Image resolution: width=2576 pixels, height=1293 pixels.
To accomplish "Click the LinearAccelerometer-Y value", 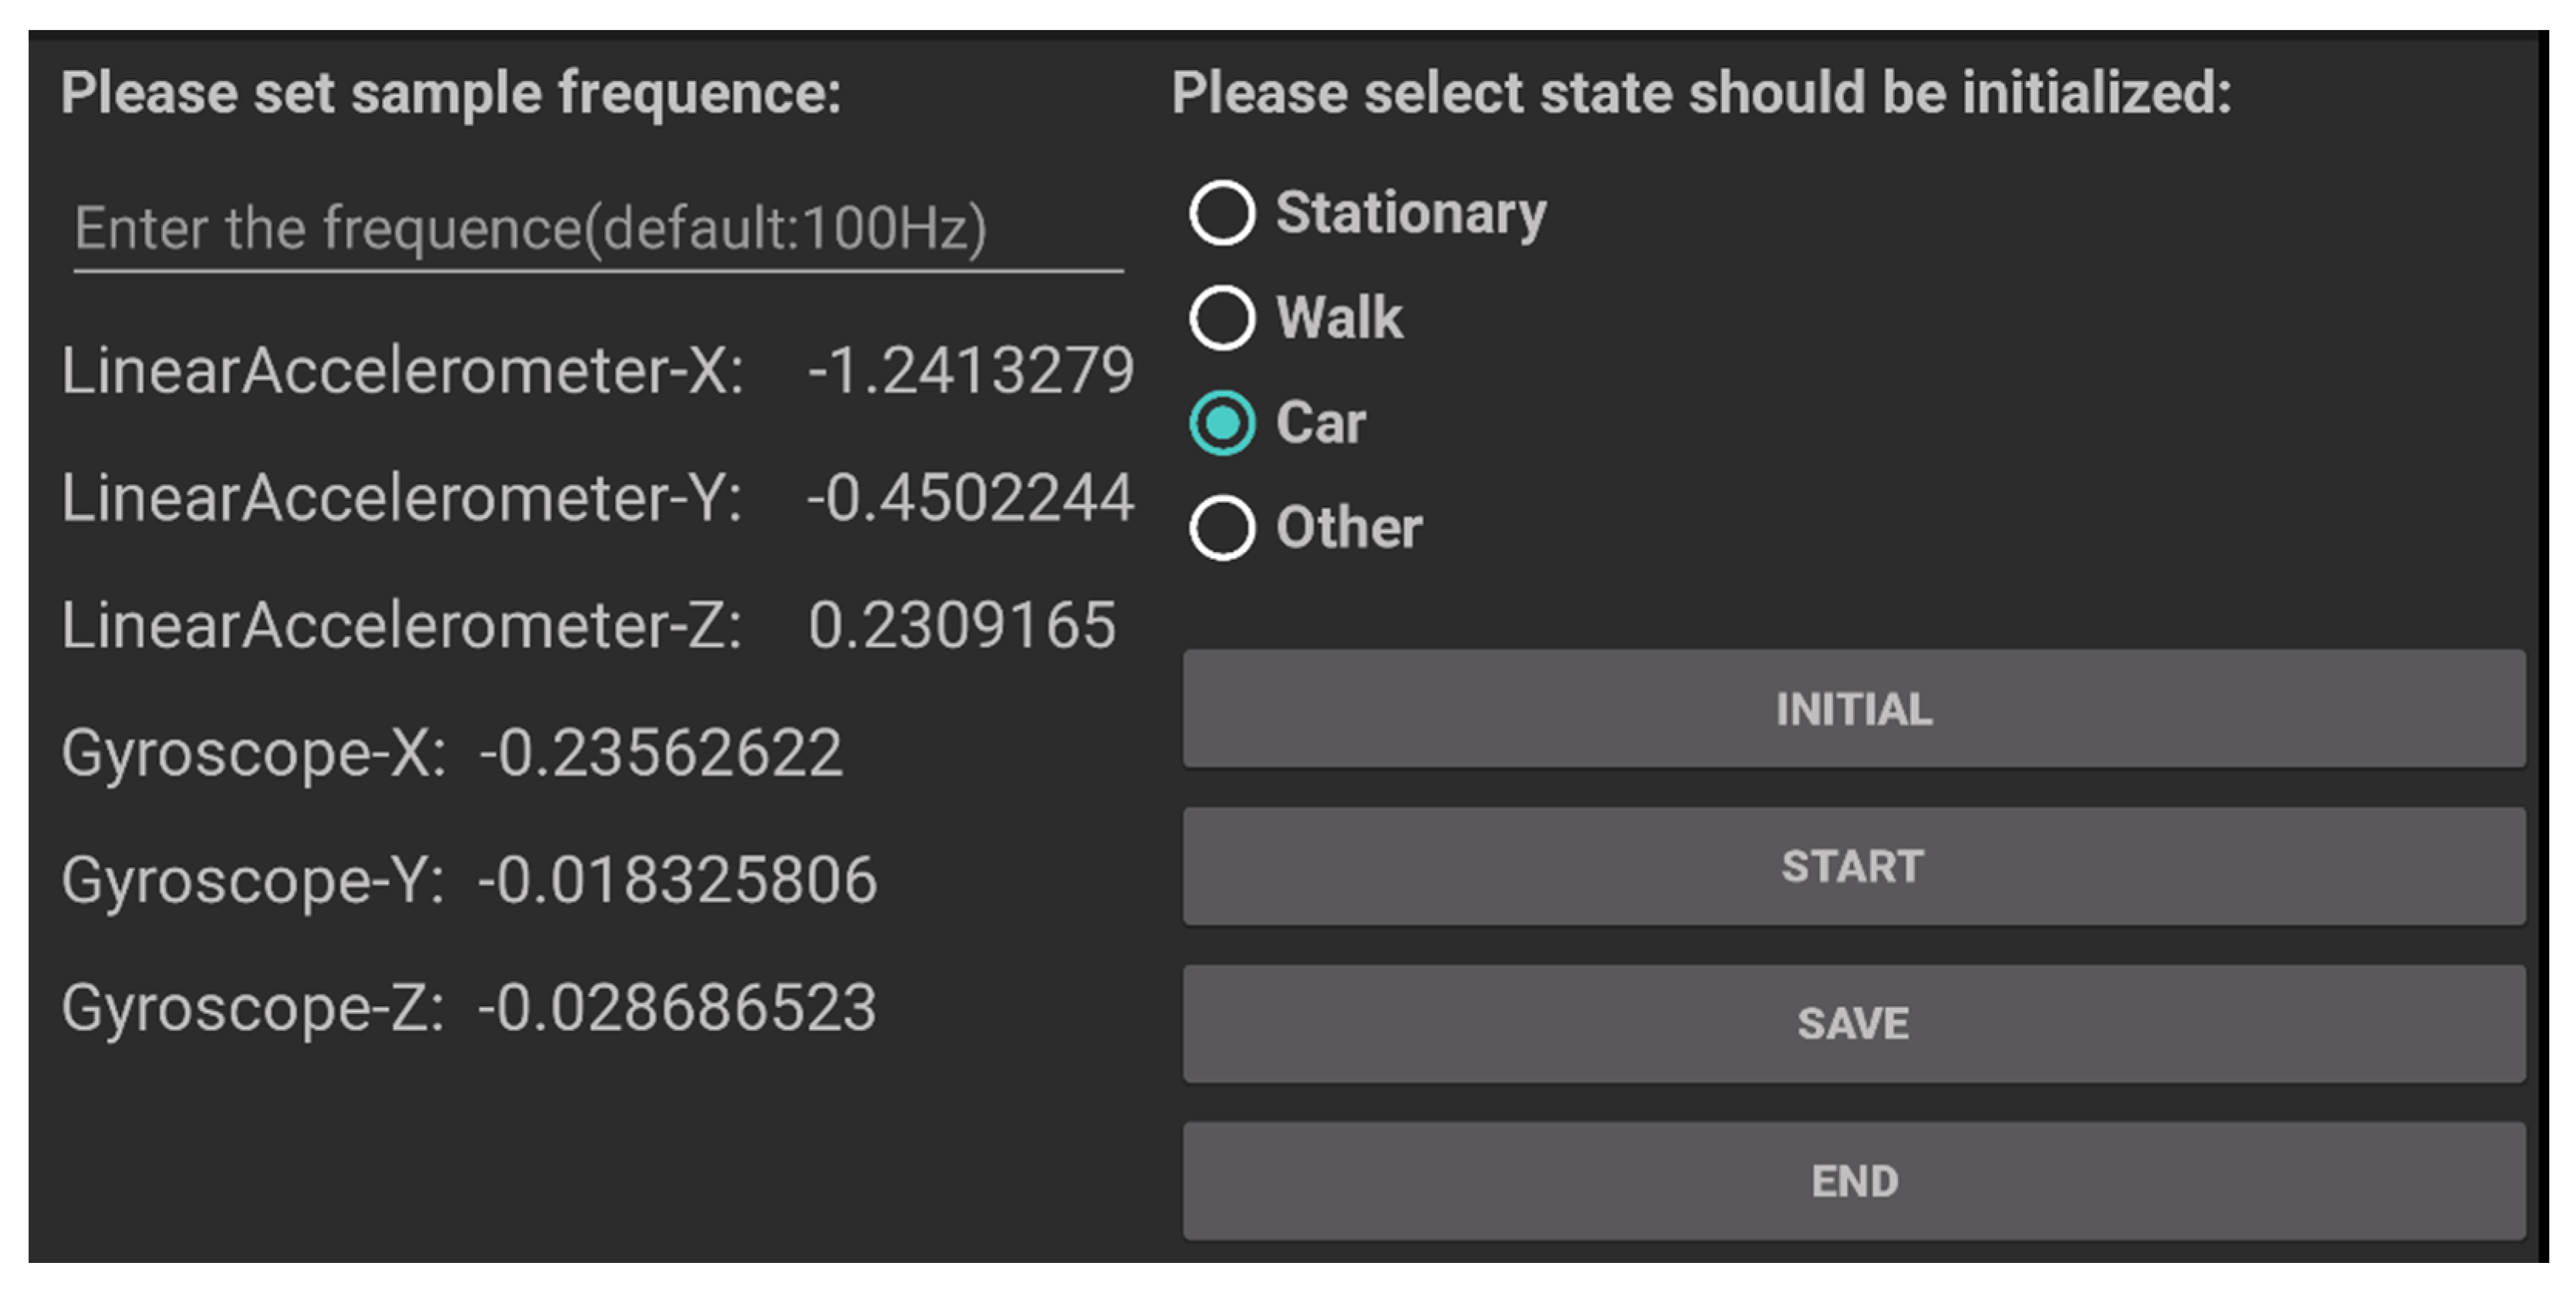I will (x=970, y=497).
